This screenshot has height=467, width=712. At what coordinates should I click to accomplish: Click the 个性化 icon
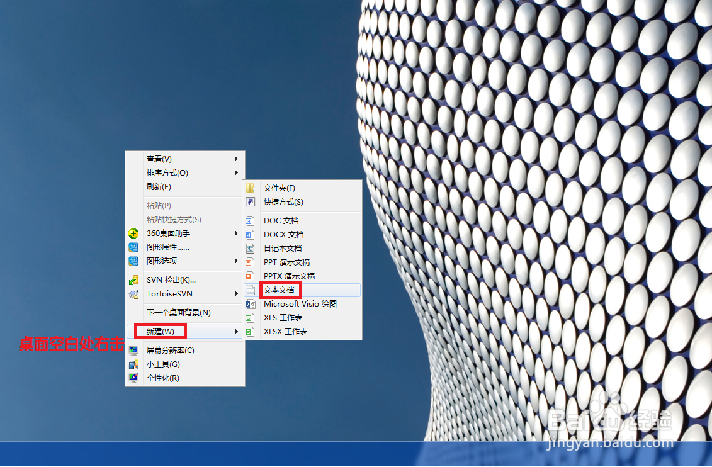click(x=134, y=378)
